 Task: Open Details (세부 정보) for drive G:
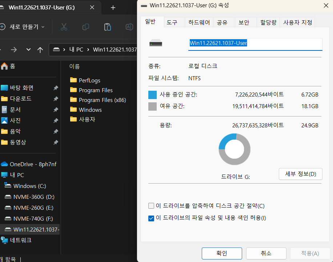coord(301,174)
